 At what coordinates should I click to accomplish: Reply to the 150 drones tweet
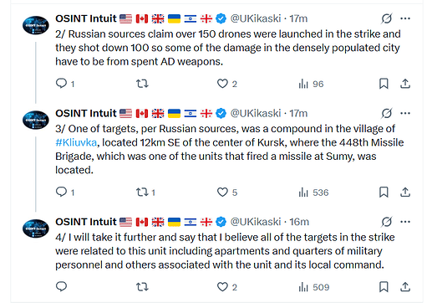(62, 84)
